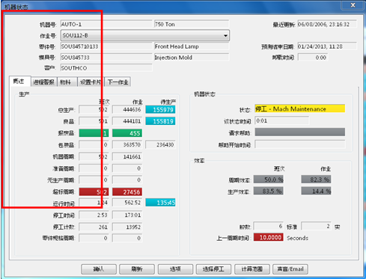
Task: Click the AUTO-1 machine number field
Action: pos(106,24)
